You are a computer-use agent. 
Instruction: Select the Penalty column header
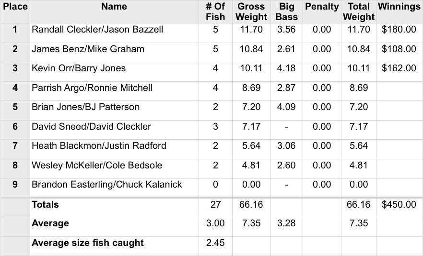[x=321, y=7]
